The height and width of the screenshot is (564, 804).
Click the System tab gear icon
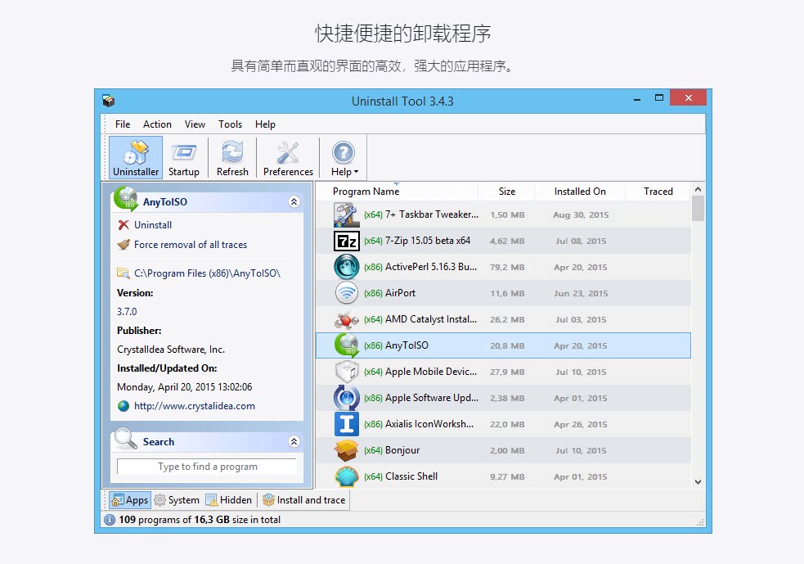(x=160, y=500)
